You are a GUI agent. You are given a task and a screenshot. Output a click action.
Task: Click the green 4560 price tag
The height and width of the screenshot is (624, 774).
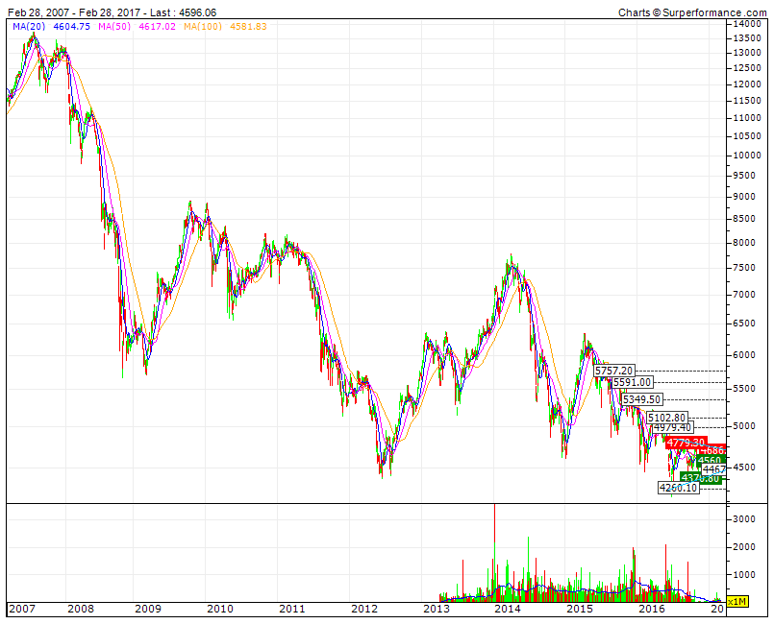click(711, 461)
